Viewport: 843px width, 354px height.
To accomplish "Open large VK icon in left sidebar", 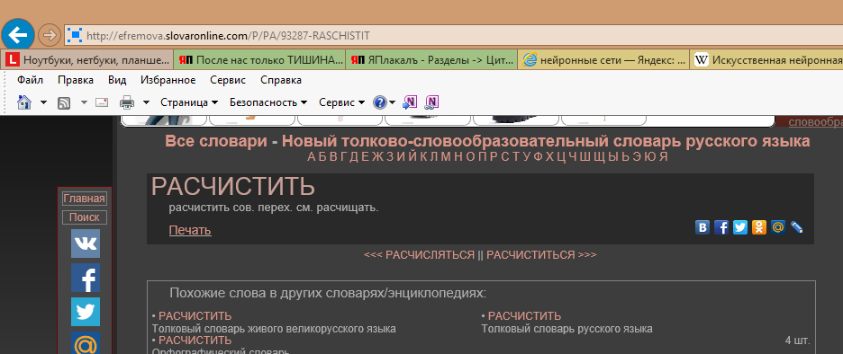I will coord(86,243).
